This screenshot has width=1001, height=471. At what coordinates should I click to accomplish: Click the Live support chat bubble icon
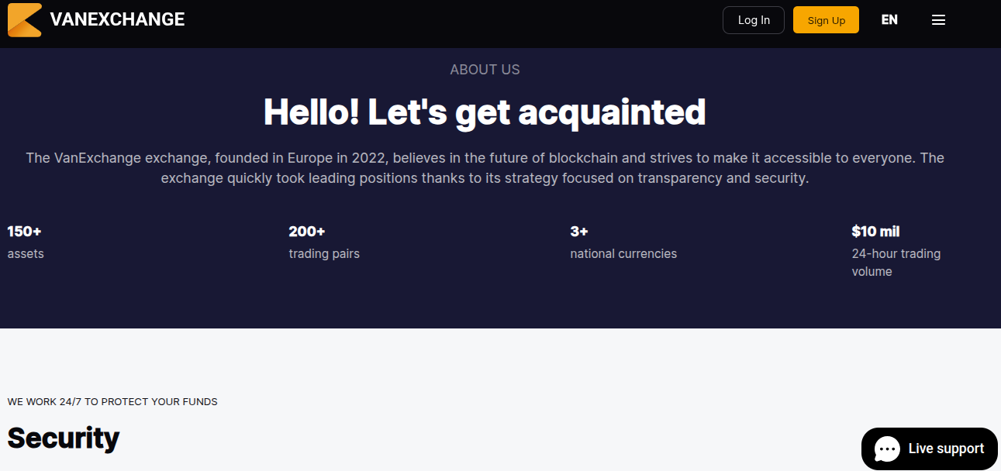tap(887, 449)
